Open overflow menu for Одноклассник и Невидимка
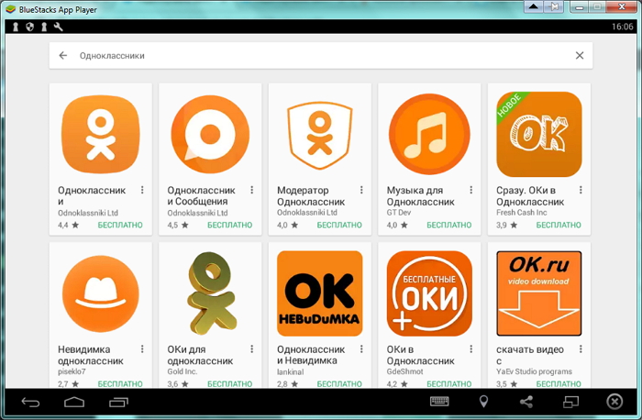 [x=361, y=348]
